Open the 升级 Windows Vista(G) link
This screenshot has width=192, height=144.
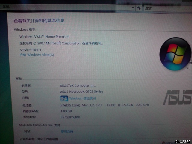tap(37, 55)
